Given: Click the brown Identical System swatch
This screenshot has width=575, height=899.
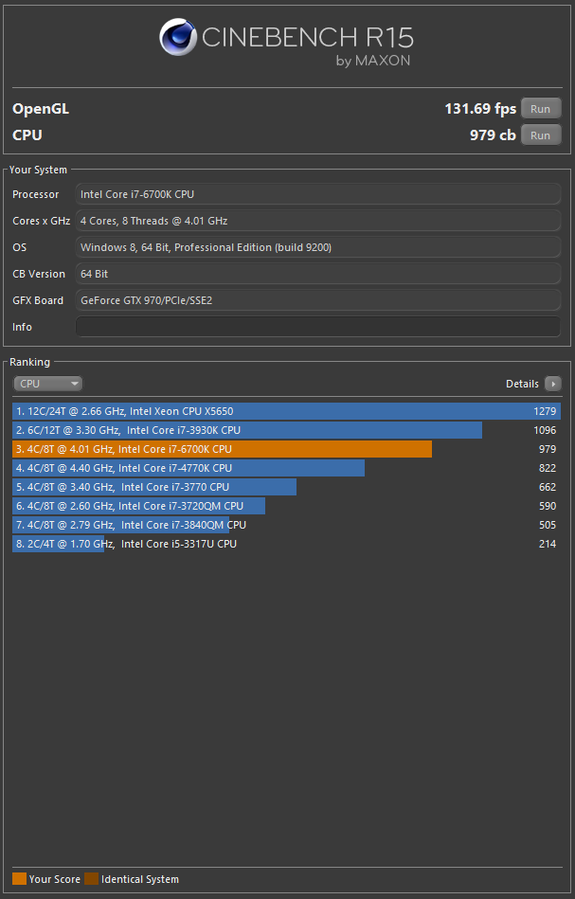Looking at the screenshot, I should 91,879.
